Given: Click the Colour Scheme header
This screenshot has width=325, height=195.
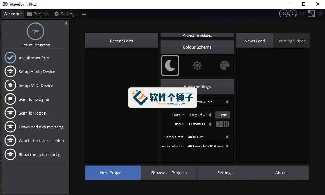Looking at the screenshot, I should click(x=197, y=47).
